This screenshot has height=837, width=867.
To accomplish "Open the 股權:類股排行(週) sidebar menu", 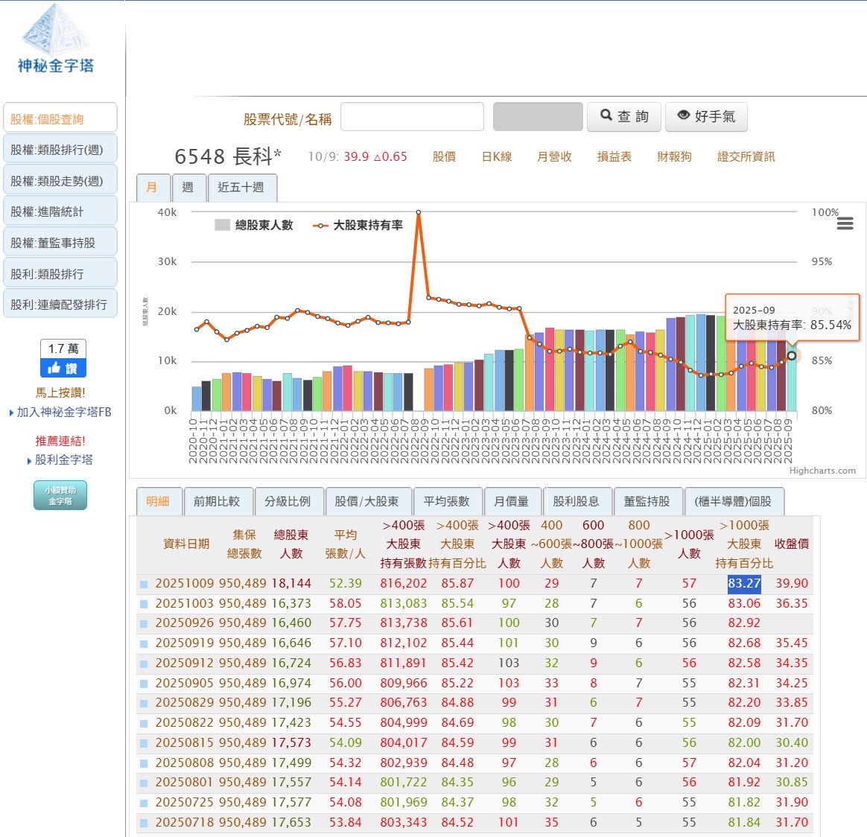I will [60, 150].
